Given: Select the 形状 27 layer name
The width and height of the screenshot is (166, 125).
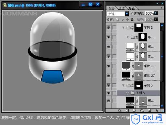Looking at the screenshot, I should click(149, 76).
